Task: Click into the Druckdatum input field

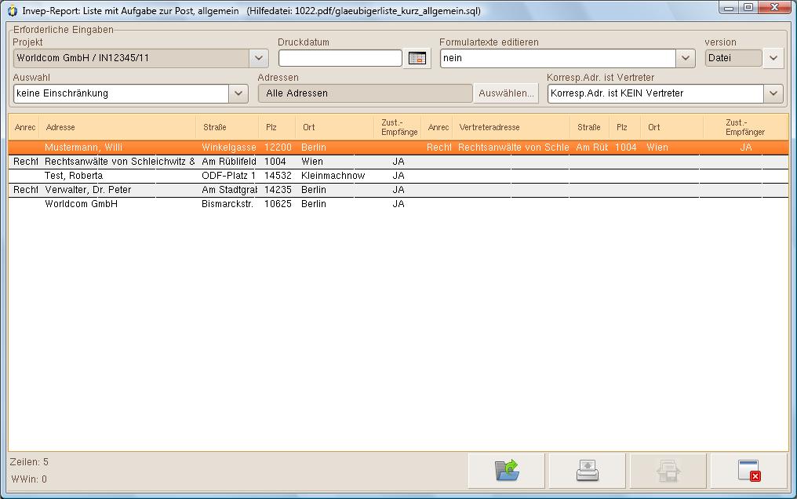Action: coord(340,58)
